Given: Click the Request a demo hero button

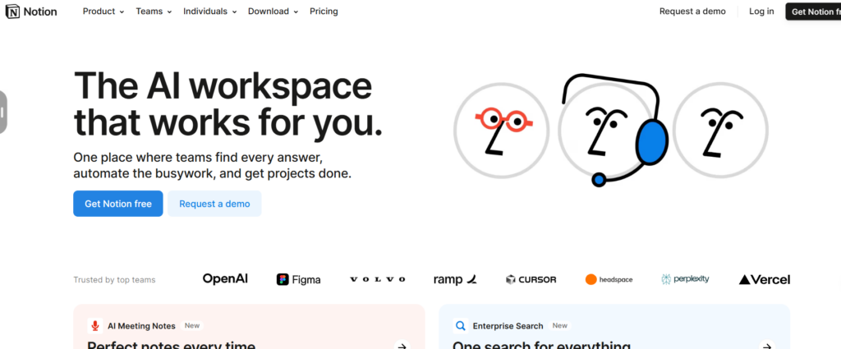Looking at the screenshot, I should tap(214, 204).
